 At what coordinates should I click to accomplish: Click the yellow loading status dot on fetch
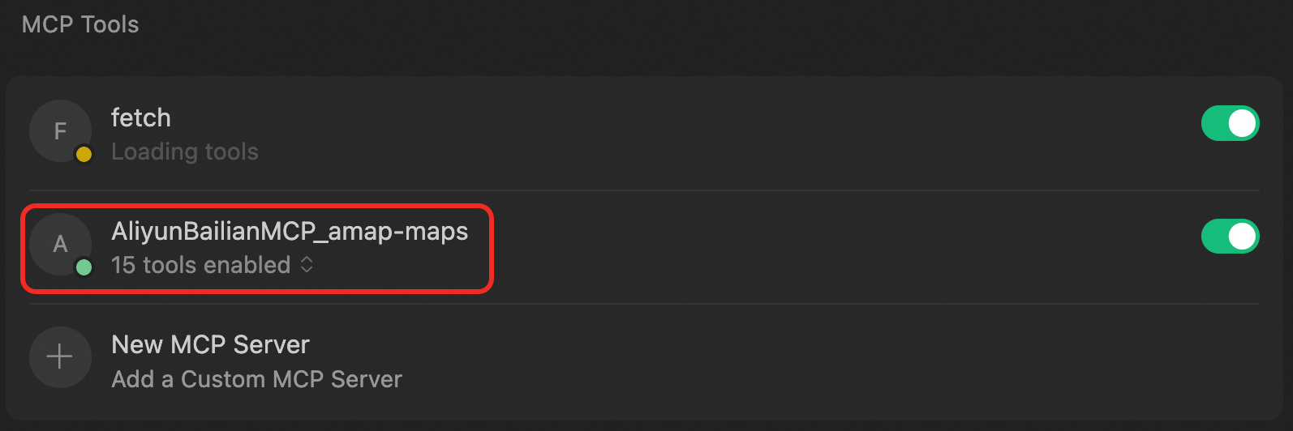84,154
